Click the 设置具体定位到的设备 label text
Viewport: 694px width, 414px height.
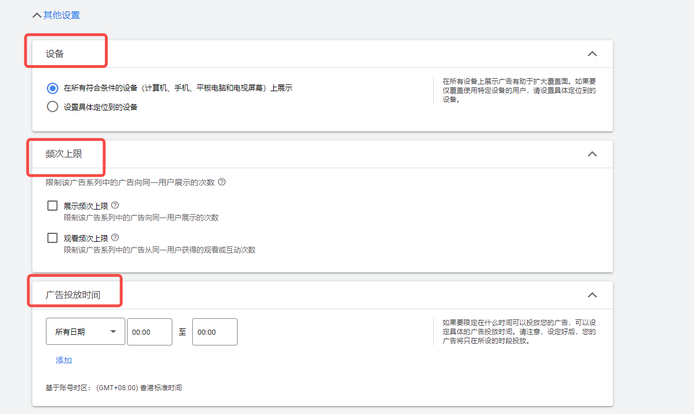[100, 106]
